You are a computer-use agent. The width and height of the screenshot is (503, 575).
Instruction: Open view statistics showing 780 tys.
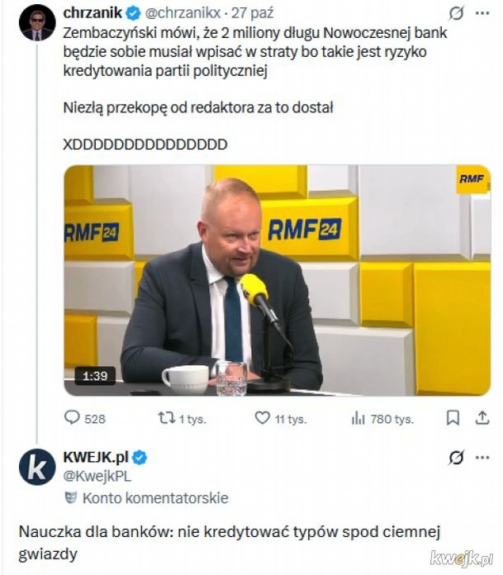(358, 419)
